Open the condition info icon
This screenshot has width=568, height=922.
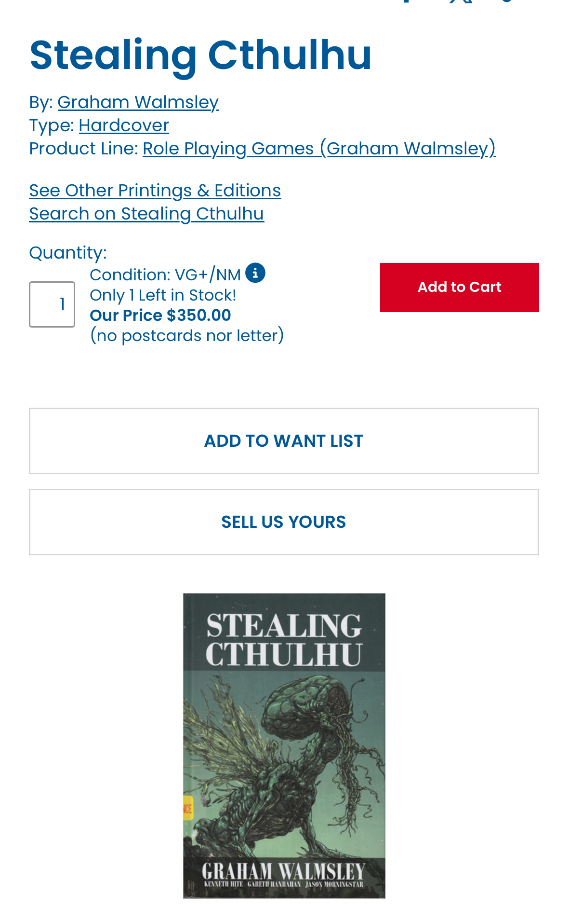255,273
